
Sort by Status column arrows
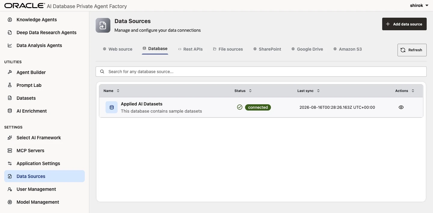point(250,91)
